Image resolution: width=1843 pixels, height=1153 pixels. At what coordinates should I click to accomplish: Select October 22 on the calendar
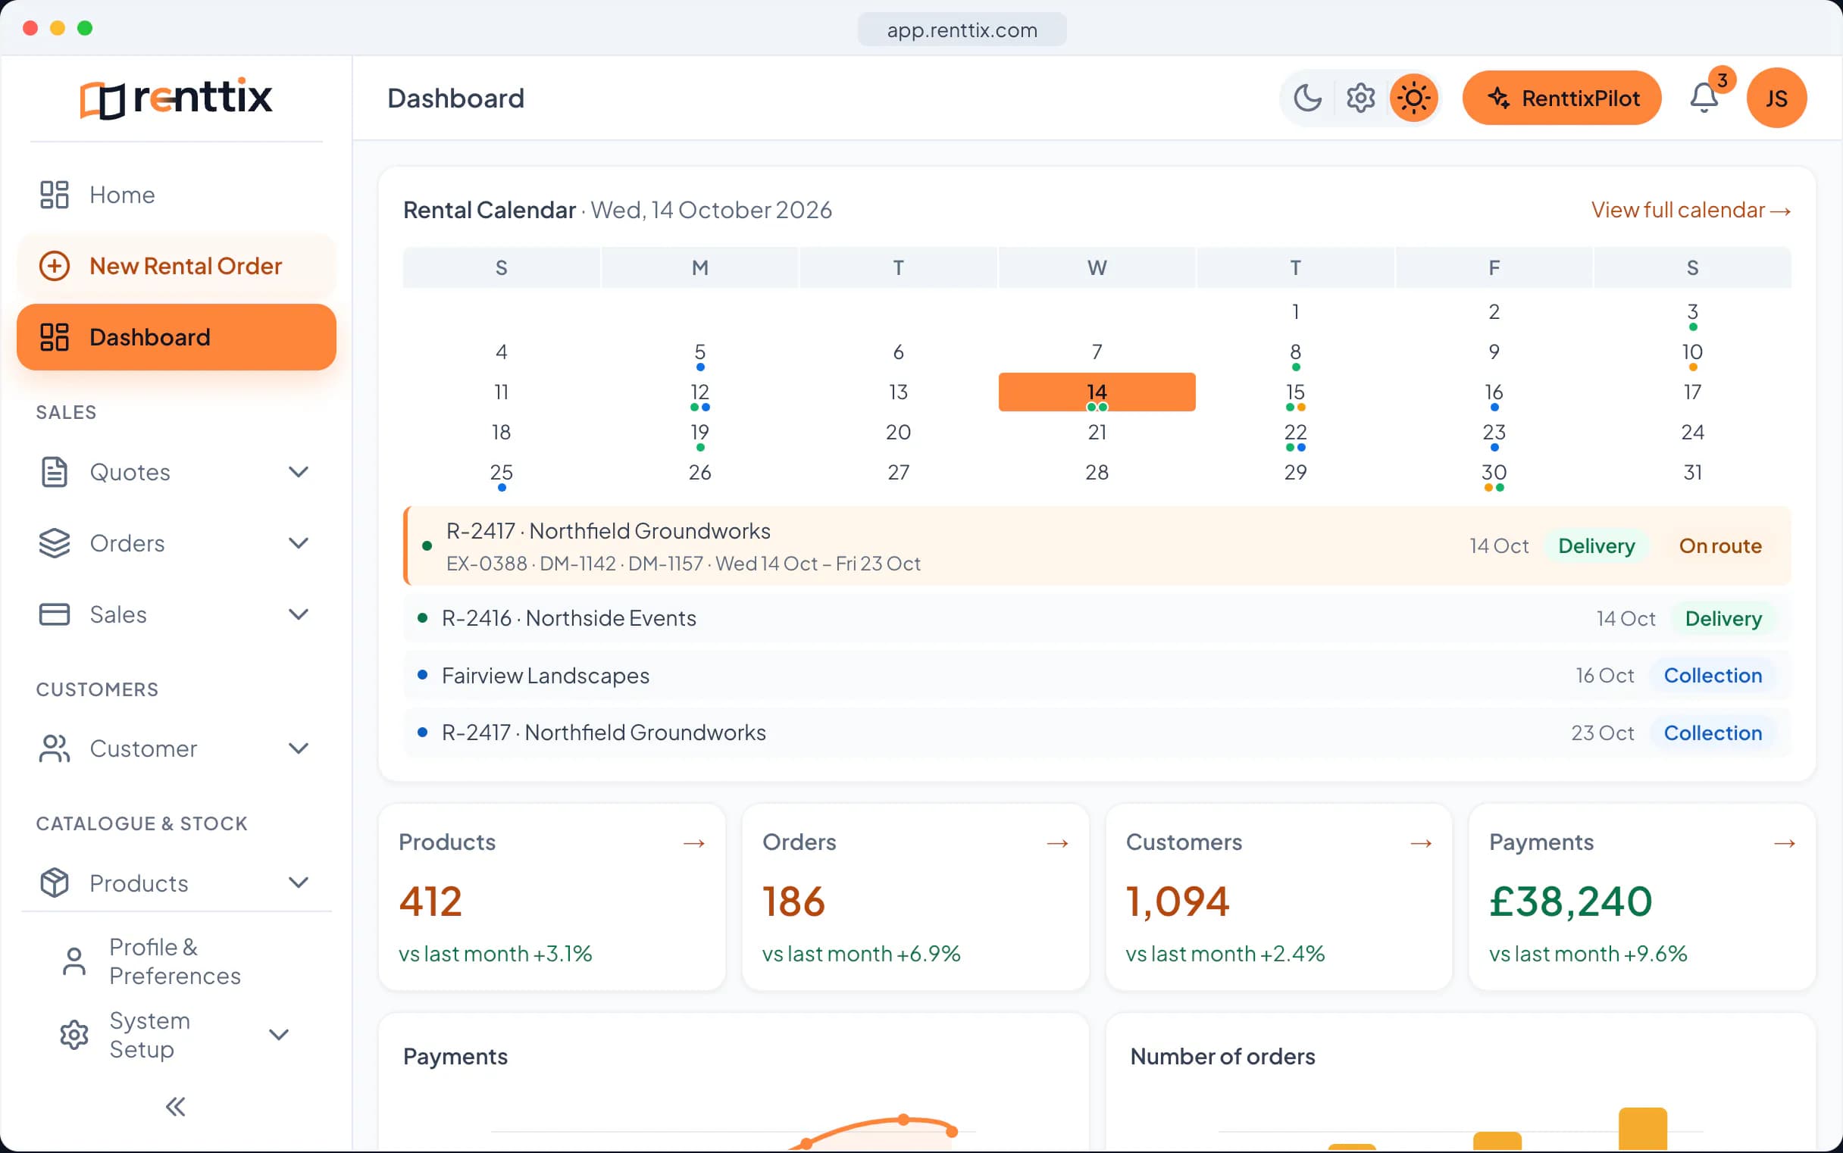click(x=1294, y=433)
